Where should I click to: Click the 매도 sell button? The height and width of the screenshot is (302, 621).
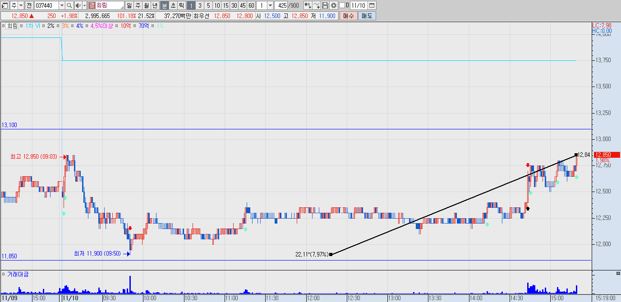367,16
